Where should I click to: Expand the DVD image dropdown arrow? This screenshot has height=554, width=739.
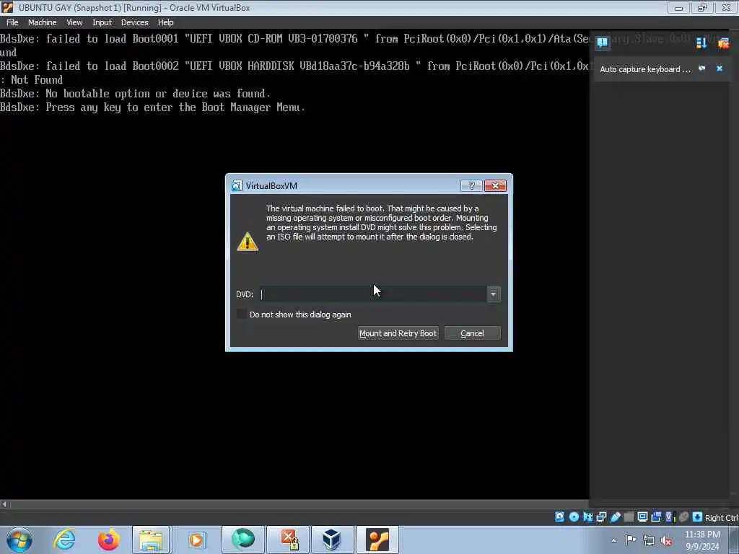coord(494,294)
